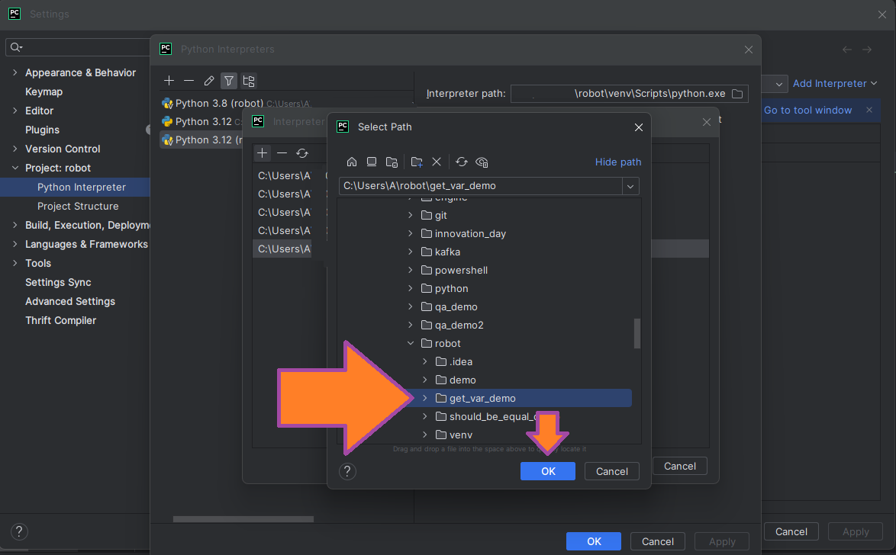The image size is (896, 555).
Task: Open Plugins settings
Action: (x=42, y=130)
